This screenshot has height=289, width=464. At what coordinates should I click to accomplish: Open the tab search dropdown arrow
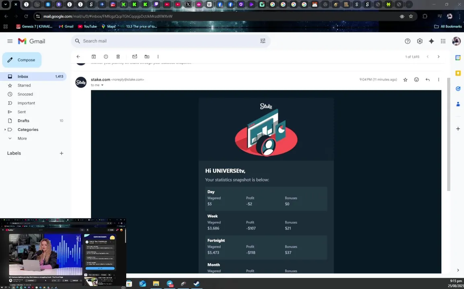5,4
